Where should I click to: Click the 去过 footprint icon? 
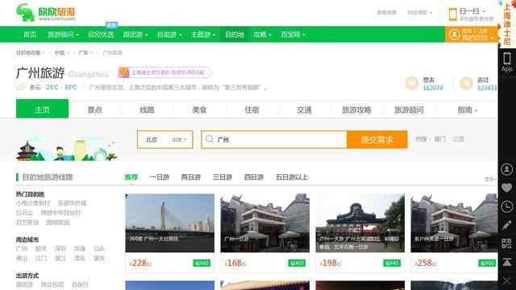[466, 83]
